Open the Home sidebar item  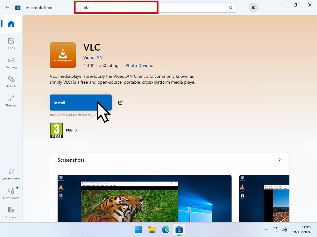click(11, 24)
